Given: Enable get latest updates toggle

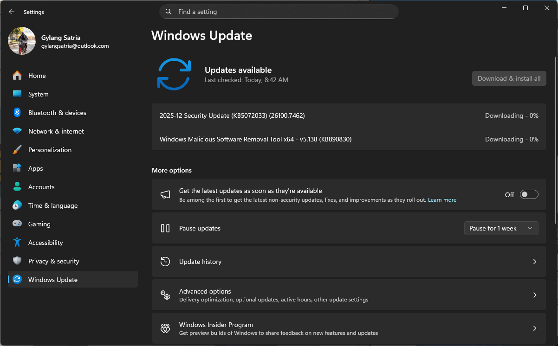Looking at the screenshot, I should pos(529,195).
